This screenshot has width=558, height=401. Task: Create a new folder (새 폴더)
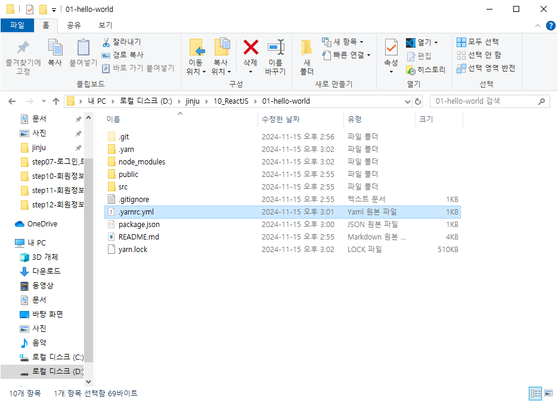click(x=307, y=57)
